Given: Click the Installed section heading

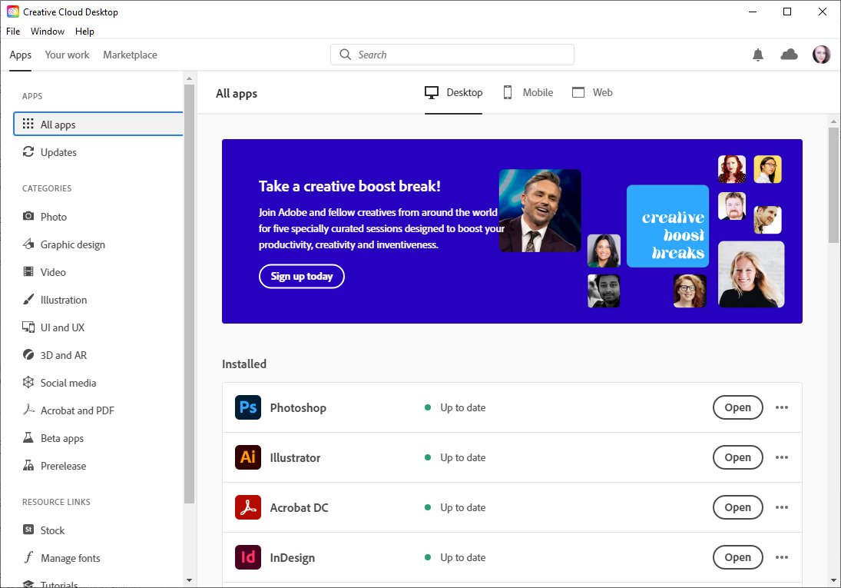Looking at the screenshot, I should 244,364.
